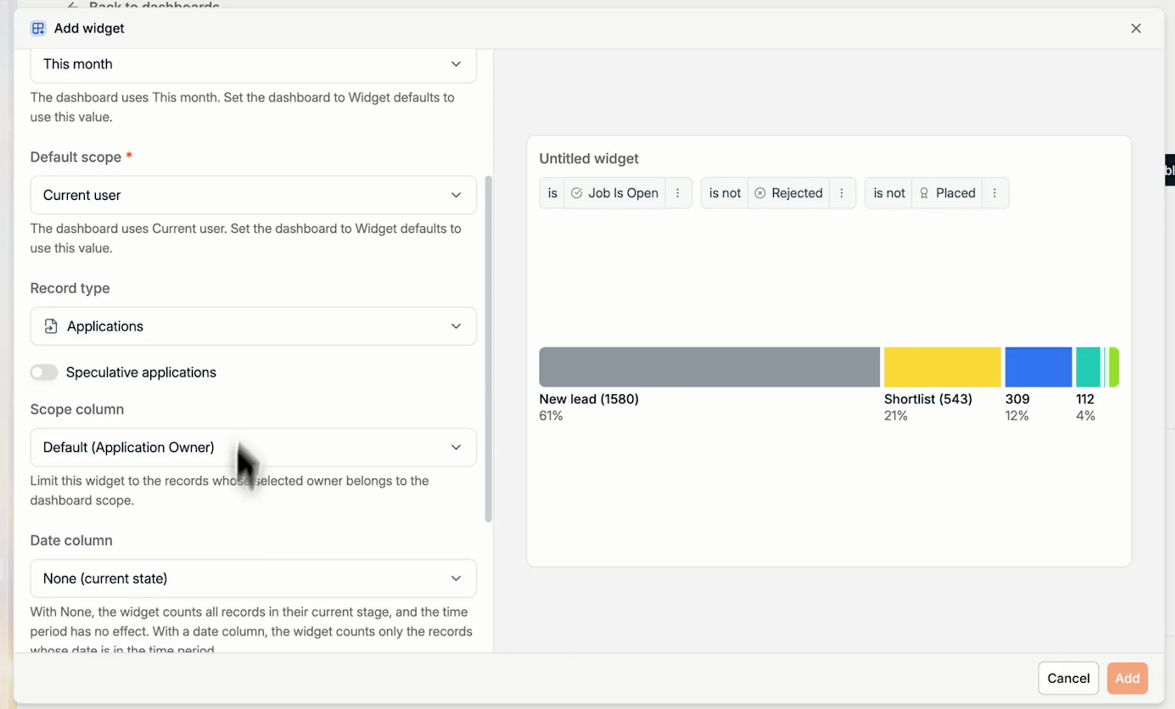Select the gray New lead bar segment
This screenshot has width=1175, height=709.
point(709,367)
